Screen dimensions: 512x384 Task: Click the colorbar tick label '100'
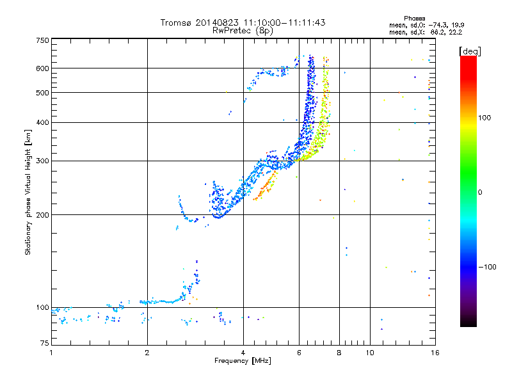pos(484,118)
